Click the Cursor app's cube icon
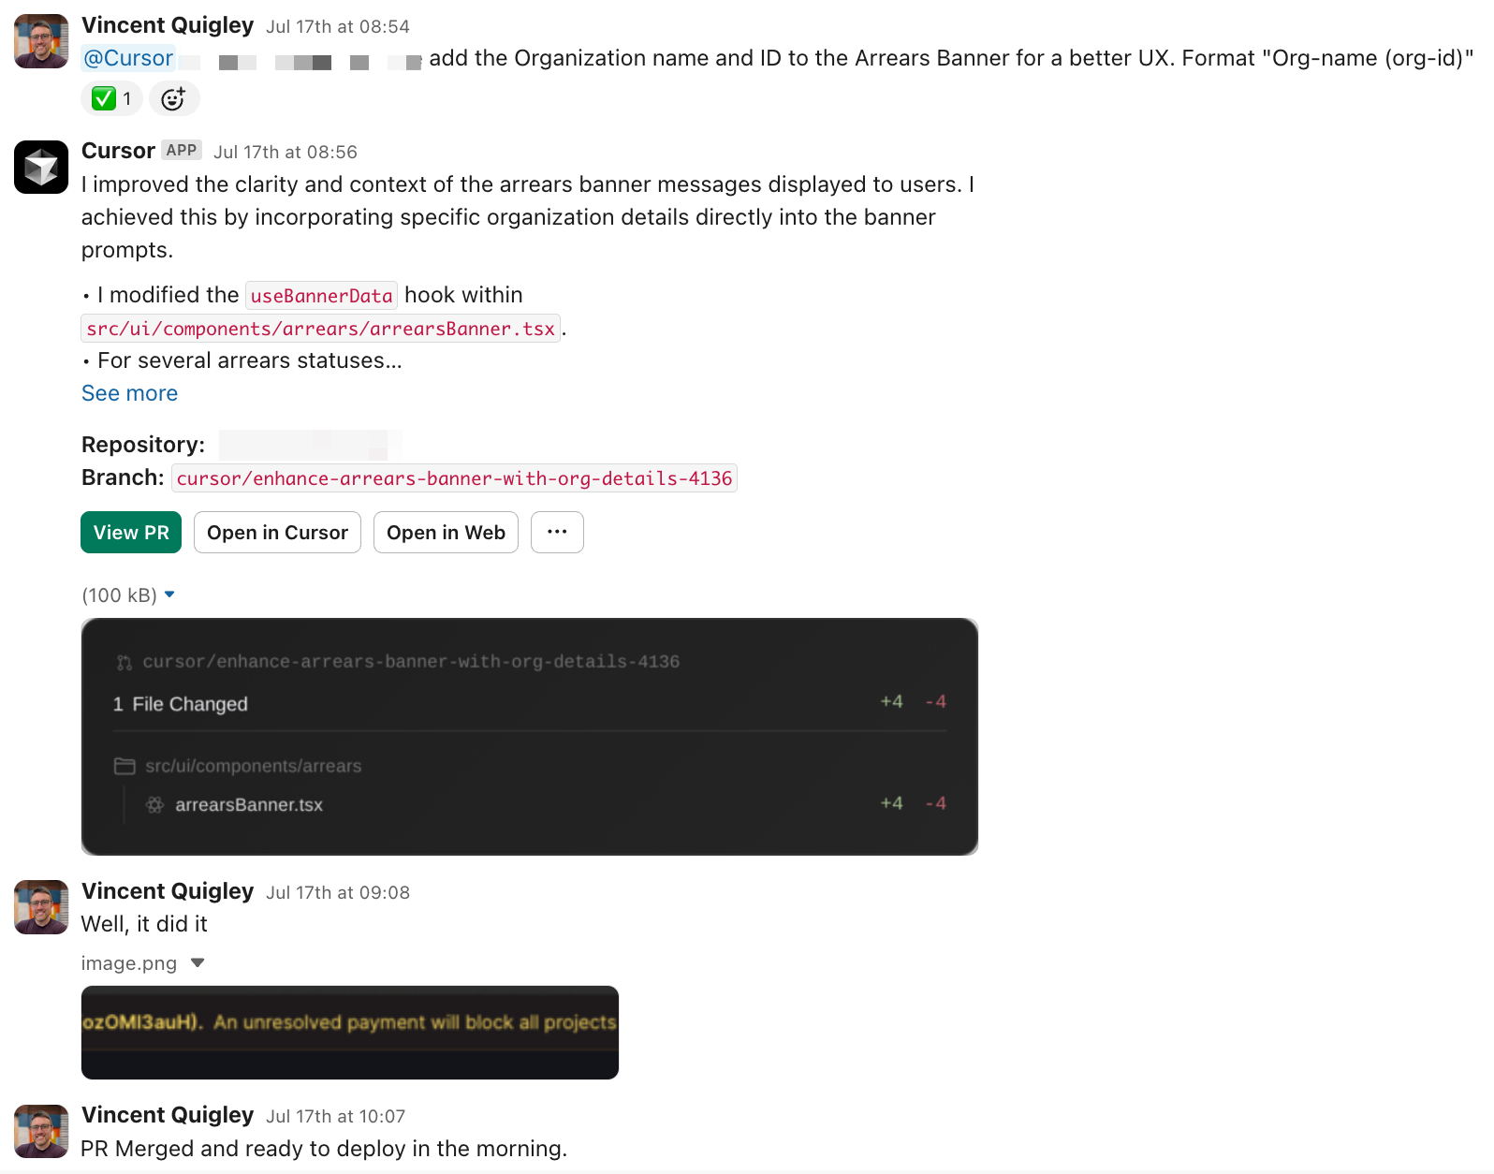 click(40, 167)
